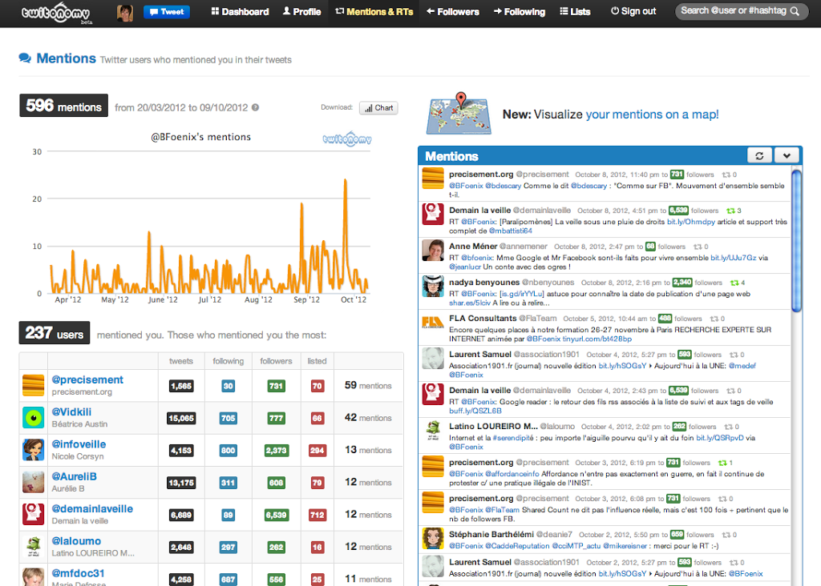Click the help question mark icon by date range
The image size is (821, 586).
pos(255,107)
